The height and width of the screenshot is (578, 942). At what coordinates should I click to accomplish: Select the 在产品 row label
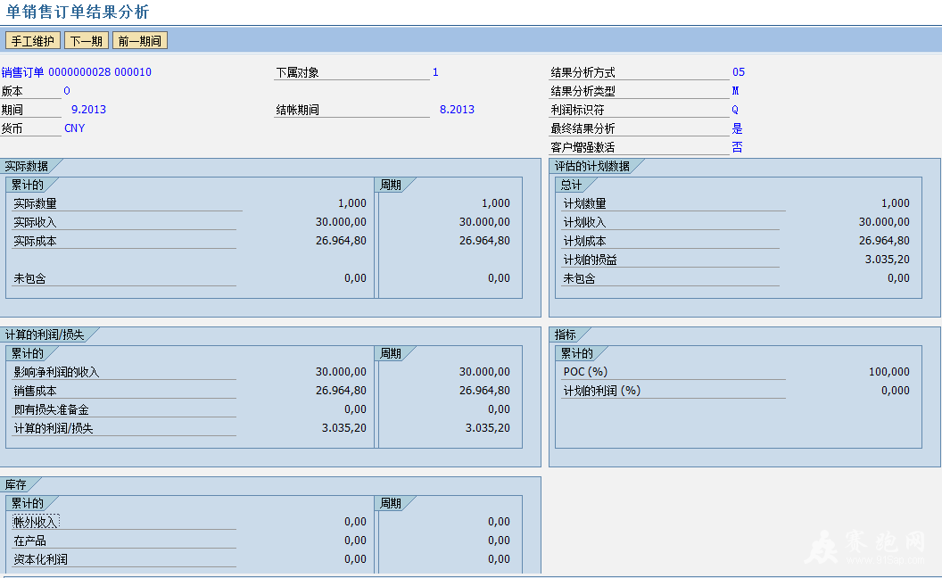coord(29,541)
